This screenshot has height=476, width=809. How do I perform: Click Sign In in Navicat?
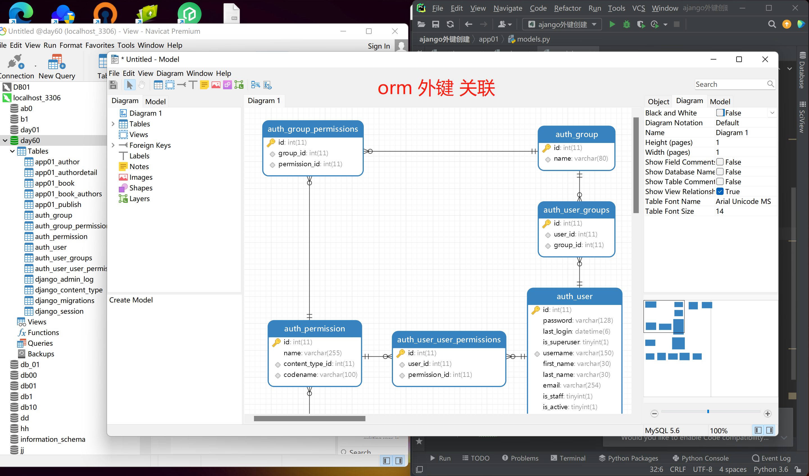click(378, 46)
